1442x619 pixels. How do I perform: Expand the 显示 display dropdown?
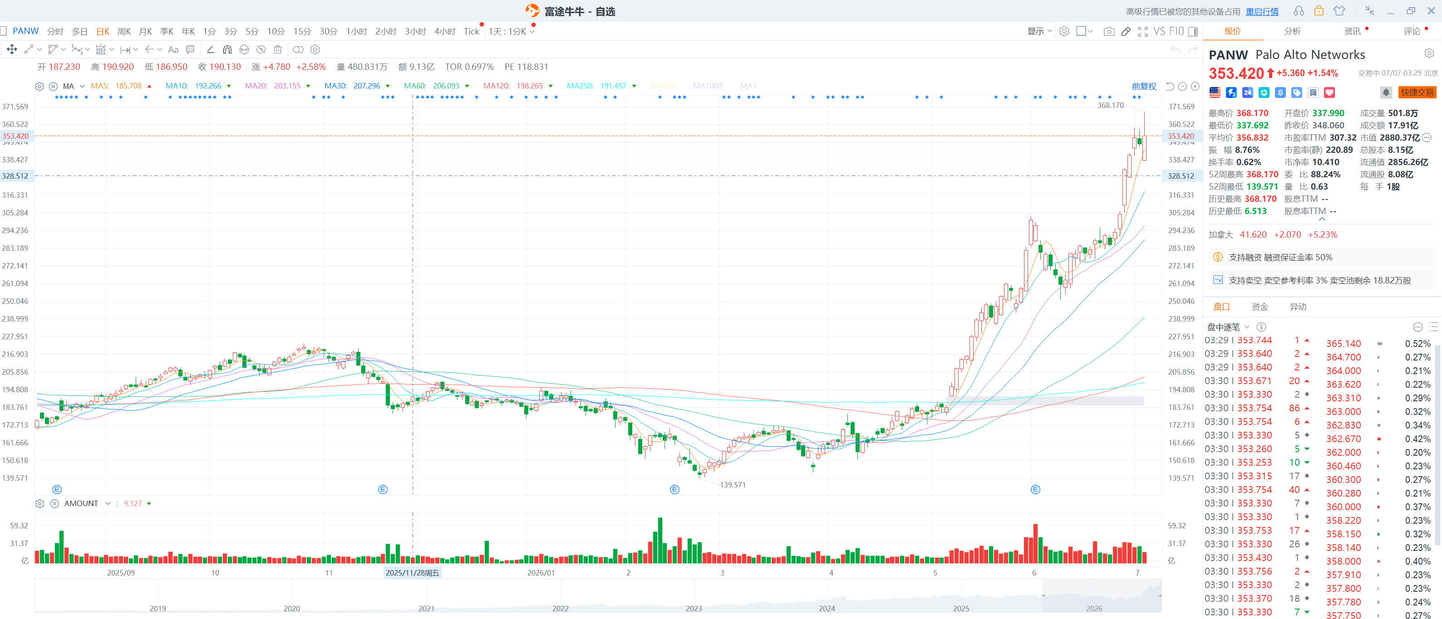tap(1039, 31)
